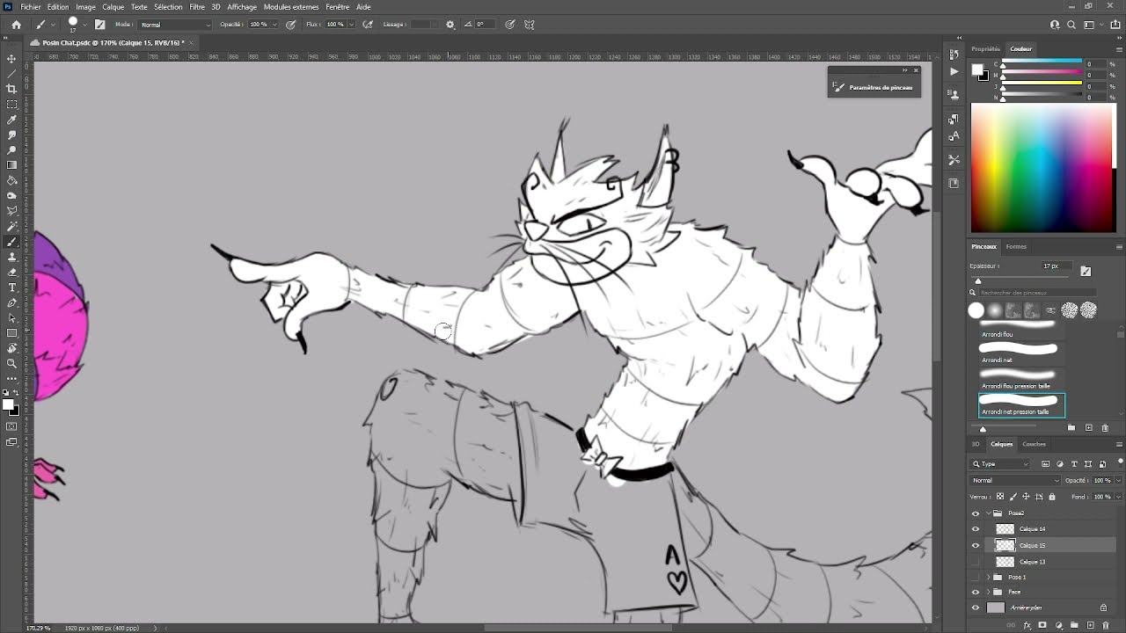Click the Rechercher des pinceaux search field
This screenshot has height=633, width=1126.
tap(1038, 293)
